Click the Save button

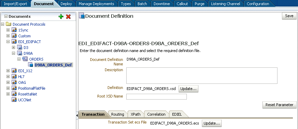click(x=289, y=16)
